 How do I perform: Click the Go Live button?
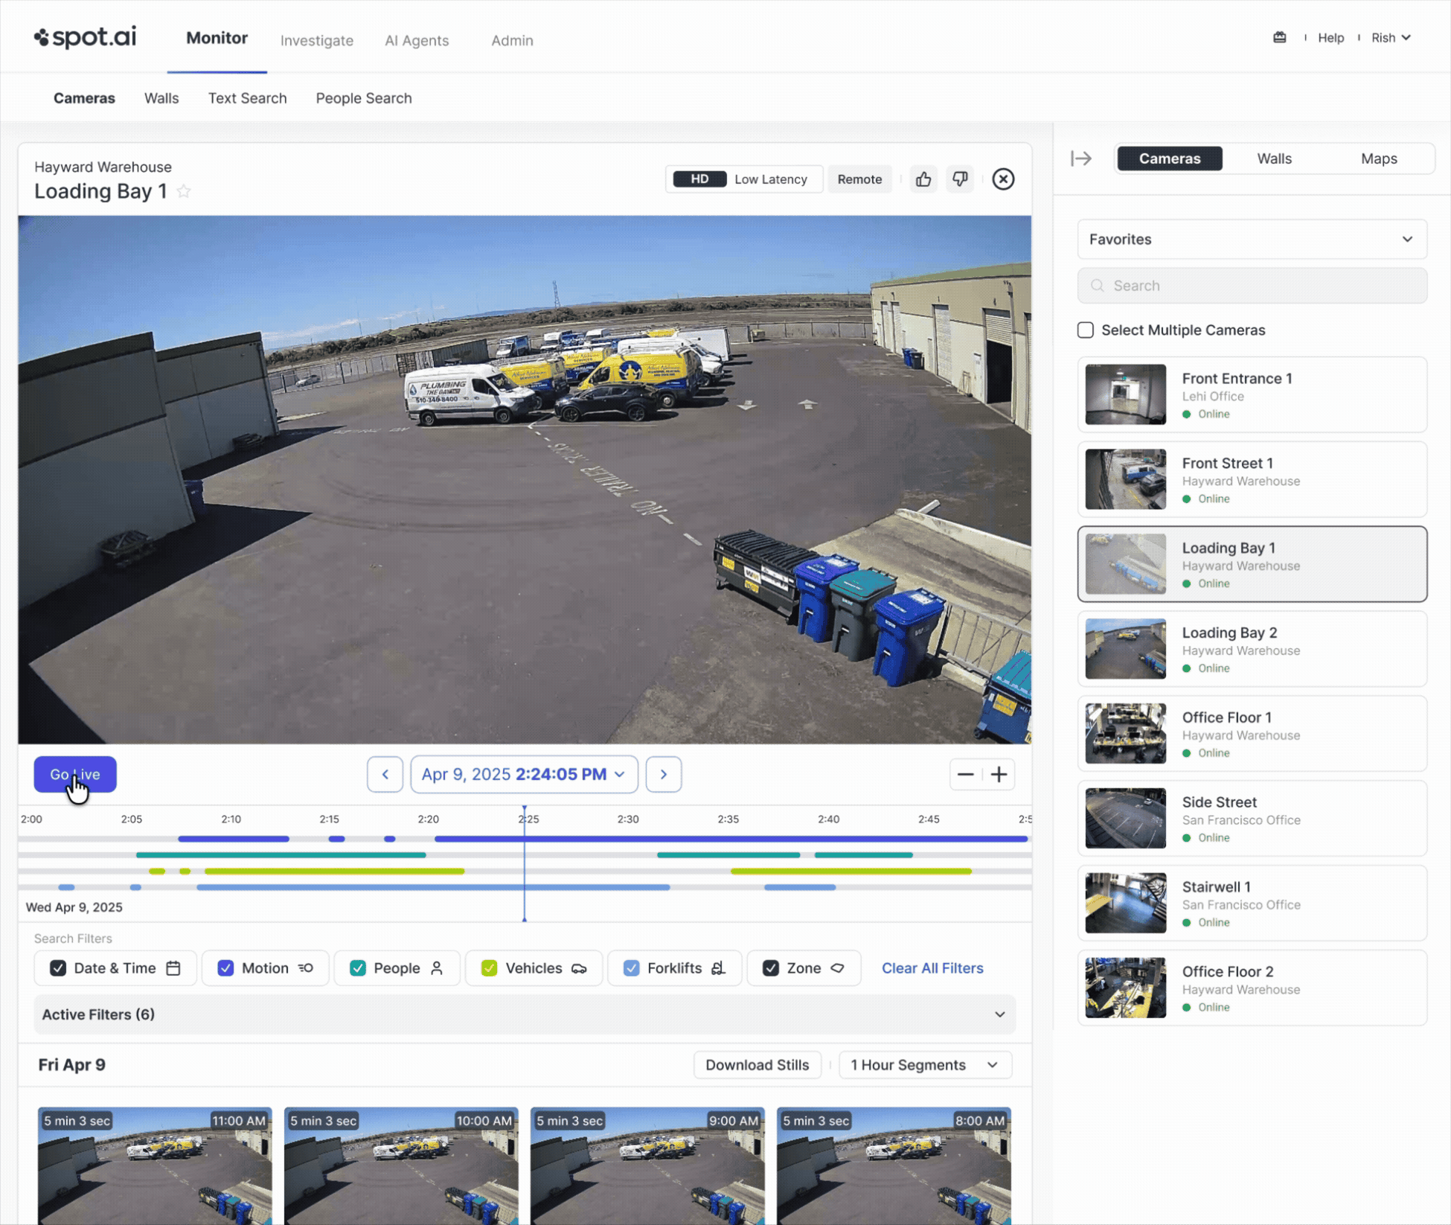(x=75, y=775)
